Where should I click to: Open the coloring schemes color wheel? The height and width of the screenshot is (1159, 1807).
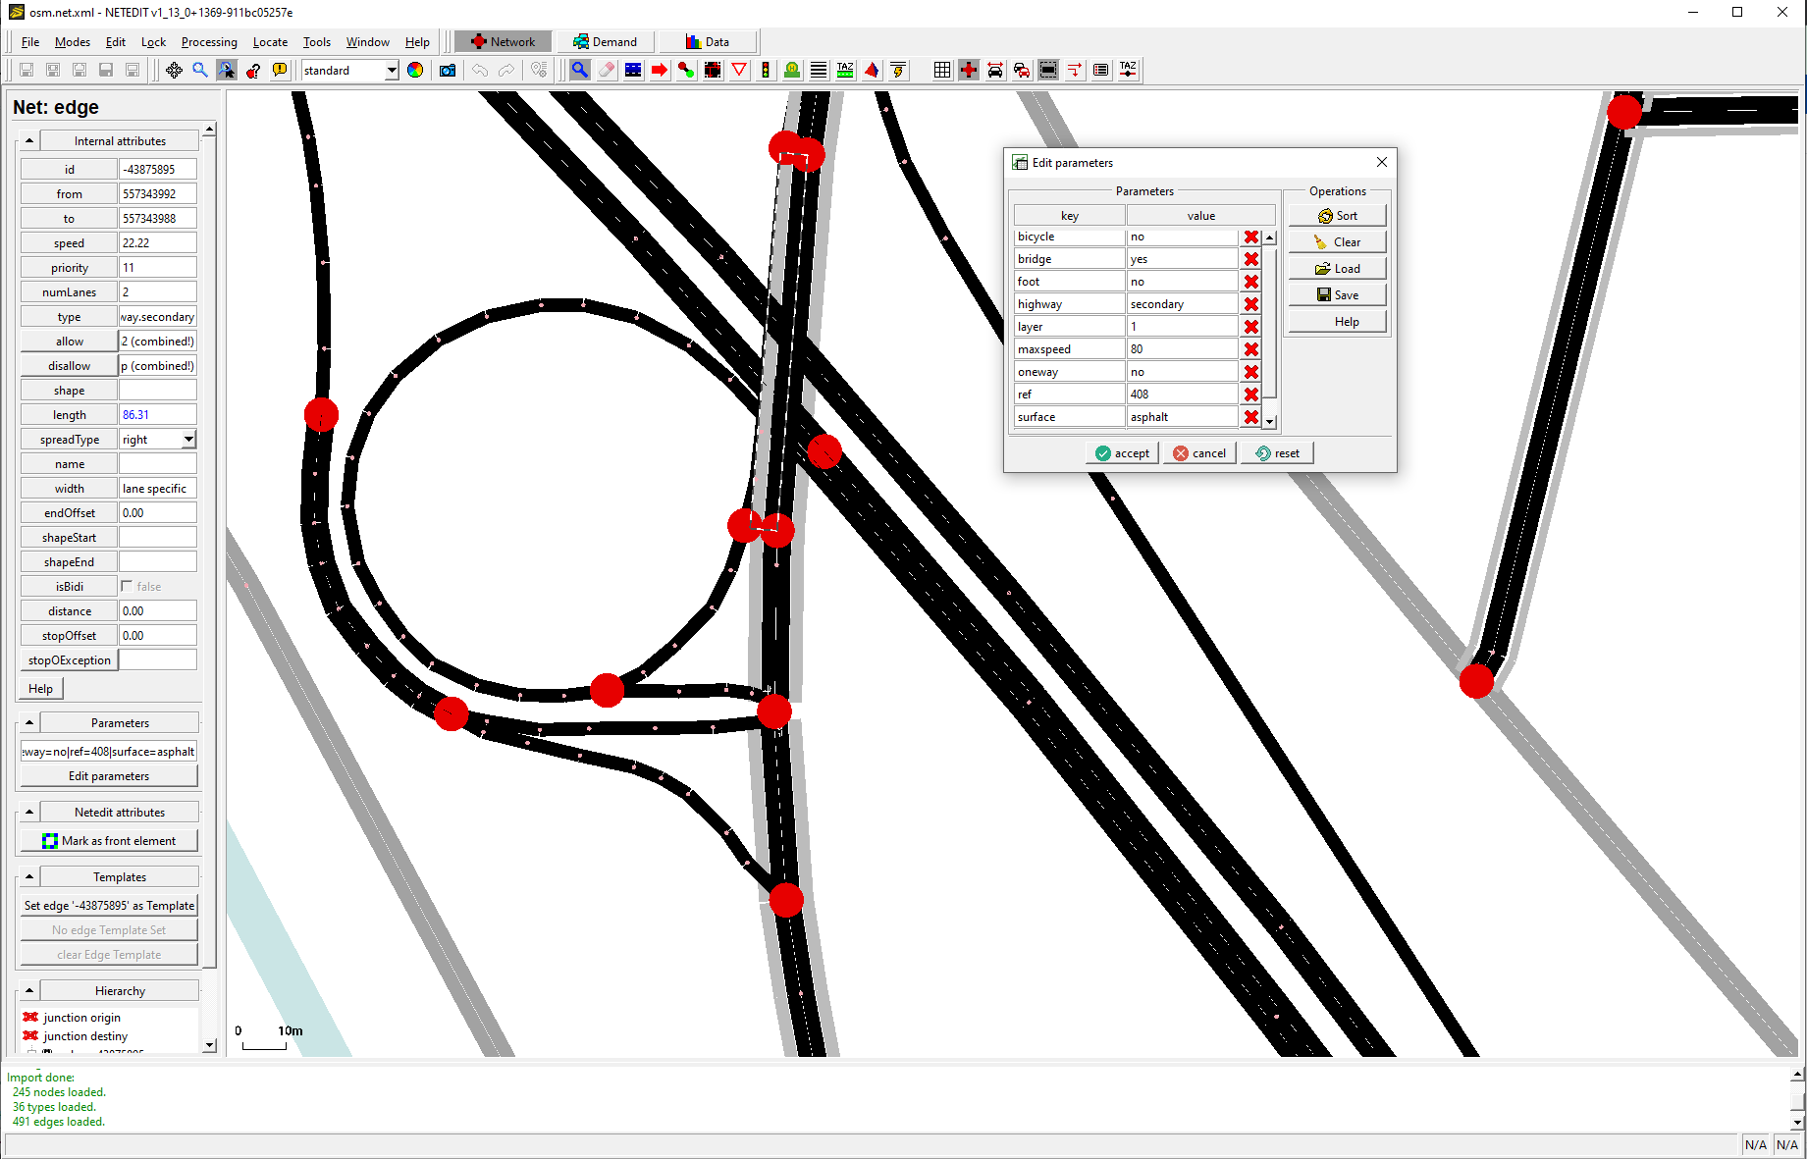click(415, 70)
